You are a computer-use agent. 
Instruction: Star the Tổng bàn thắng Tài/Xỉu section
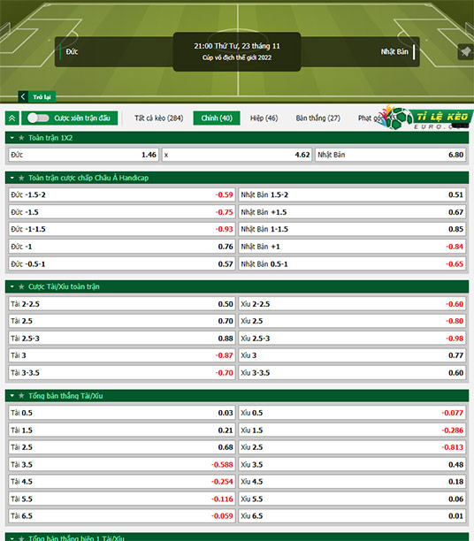(x=21, y=396)
